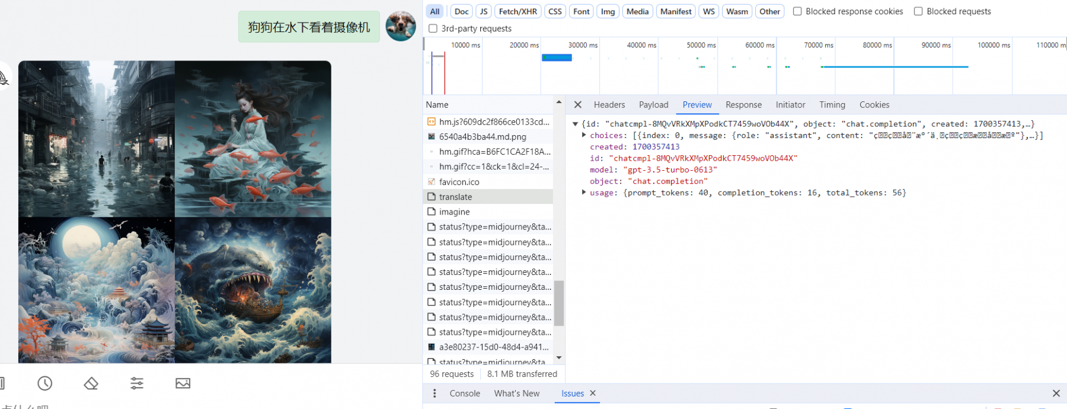Viewport: 1067px width, 409px height.
Task: Click the a3e80237 image file icon
Action: click(x=432, y=347)
